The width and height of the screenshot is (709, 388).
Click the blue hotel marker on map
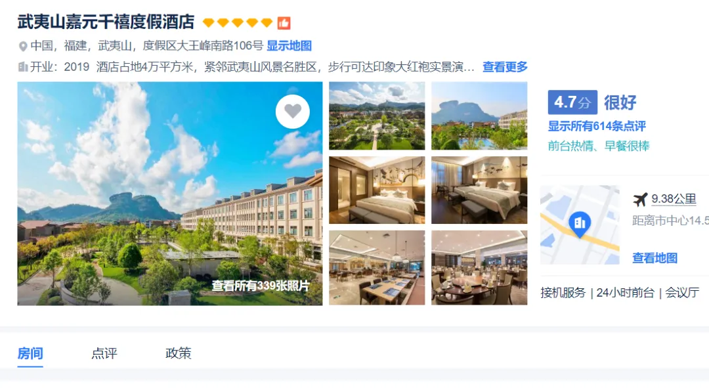click(580, 224)
